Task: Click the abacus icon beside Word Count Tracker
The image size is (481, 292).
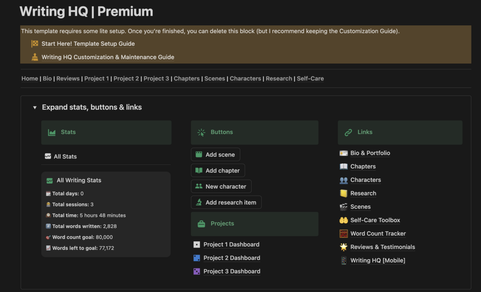Action: [x=344, y=234]
